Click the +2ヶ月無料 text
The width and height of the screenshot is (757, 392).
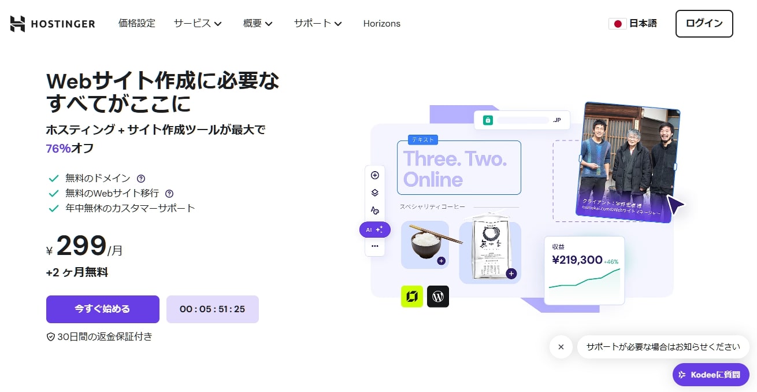77,272
